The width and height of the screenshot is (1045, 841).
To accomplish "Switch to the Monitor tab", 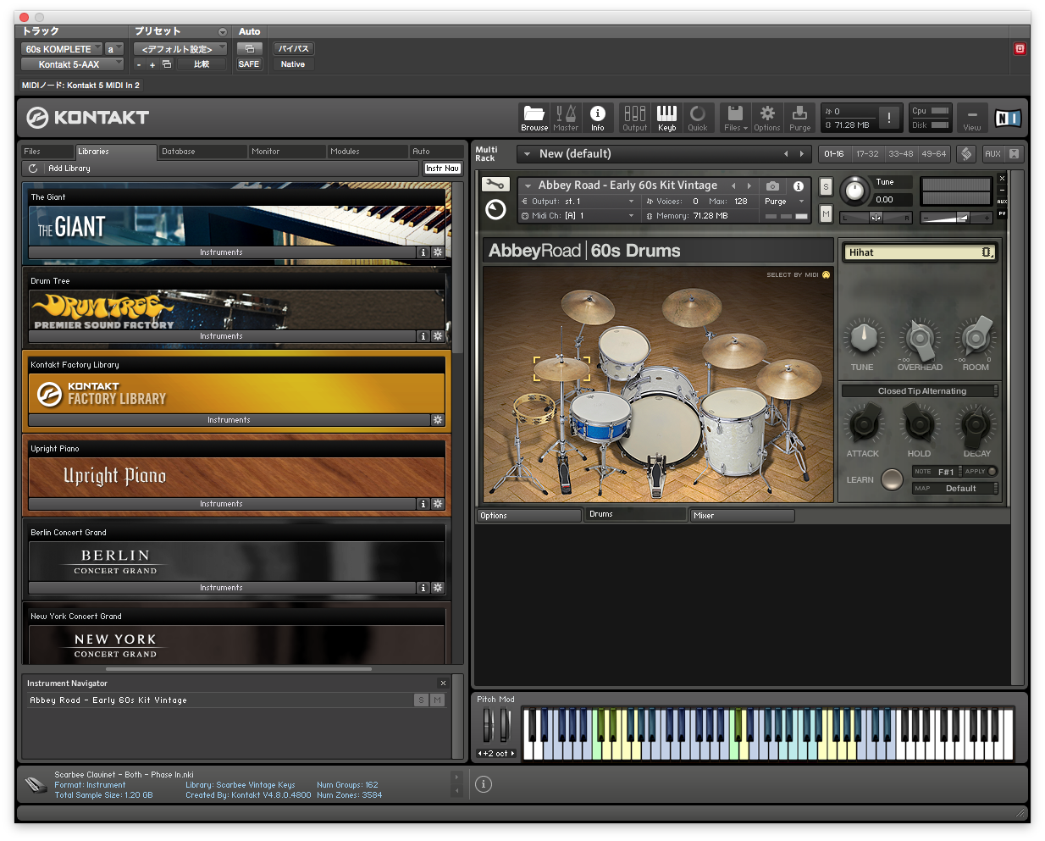I will (x=287, y=152).
